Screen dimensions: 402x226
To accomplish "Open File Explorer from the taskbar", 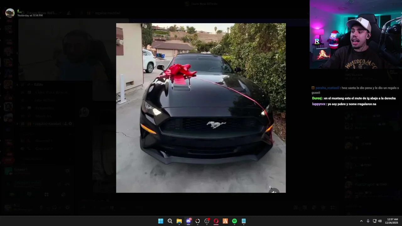I will click(x=179, y=221).
